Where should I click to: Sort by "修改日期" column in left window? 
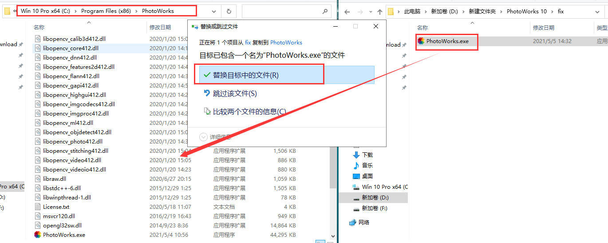click(160, 28)
